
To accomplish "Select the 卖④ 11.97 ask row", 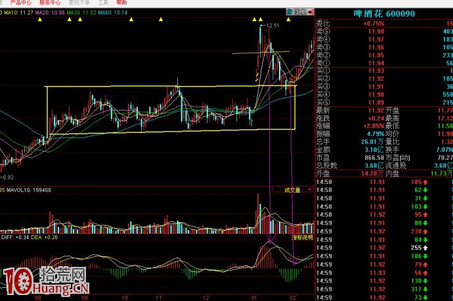I will point(384,39).
